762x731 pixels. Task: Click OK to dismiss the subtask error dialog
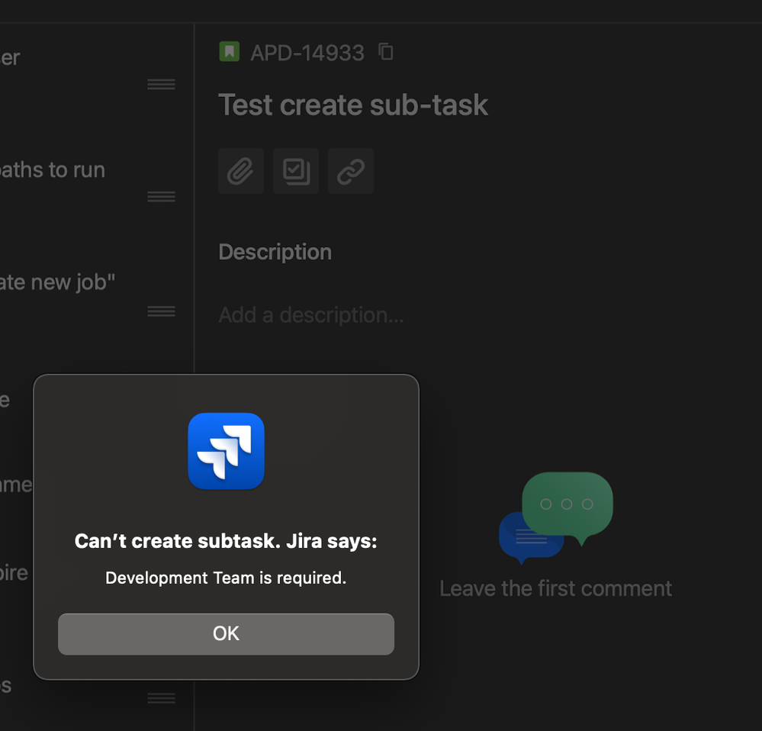(226, 634)
